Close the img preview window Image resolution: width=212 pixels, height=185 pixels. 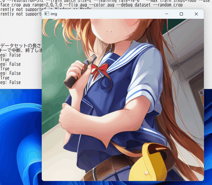[x=196, y=14]
